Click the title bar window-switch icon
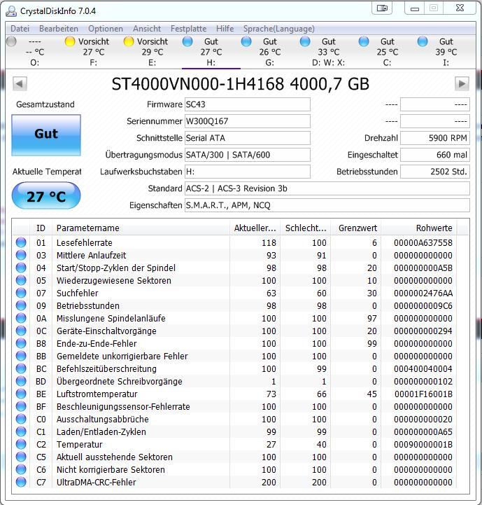 pos(382,8)
